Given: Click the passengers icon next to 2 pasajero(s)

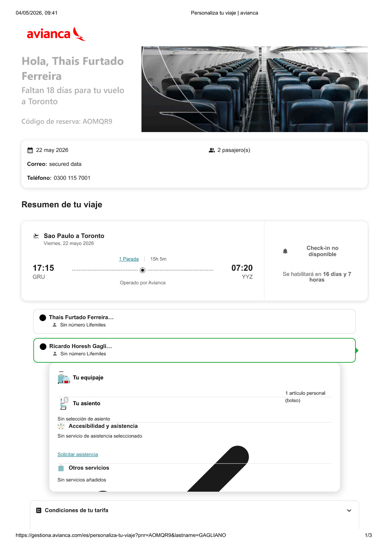Looking at the screenshot, I should [x=212, y=150].
